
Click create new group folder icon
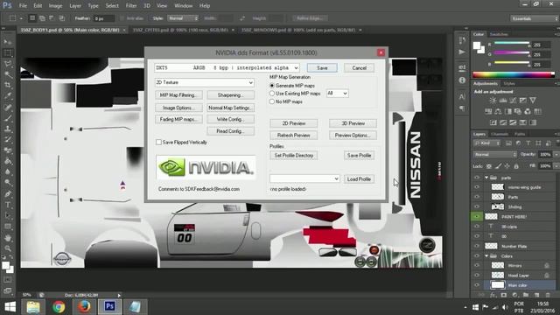point(526,295)
